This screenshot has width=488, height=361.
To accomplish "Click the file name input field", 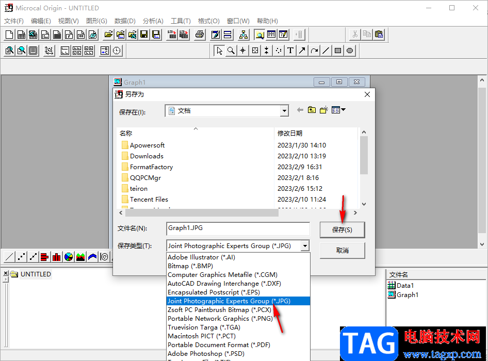I will [238, 228].
